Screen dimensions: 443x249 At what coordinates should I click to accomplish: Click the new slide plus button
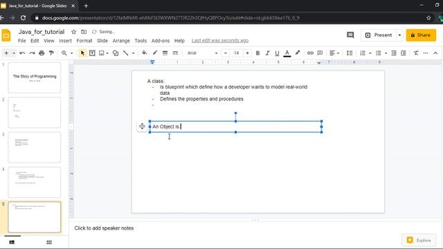pyautogui.click(x=6, y=53)
